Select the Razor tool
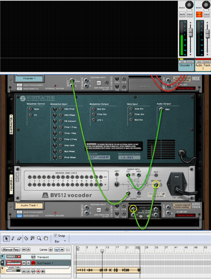This screenshot has width=211, height=279. [x=26, y=238]
